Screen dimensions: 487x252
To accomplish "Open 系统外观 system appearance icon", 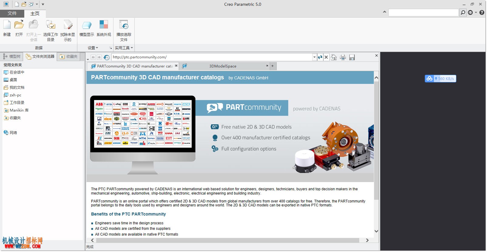I will point(104,28).
